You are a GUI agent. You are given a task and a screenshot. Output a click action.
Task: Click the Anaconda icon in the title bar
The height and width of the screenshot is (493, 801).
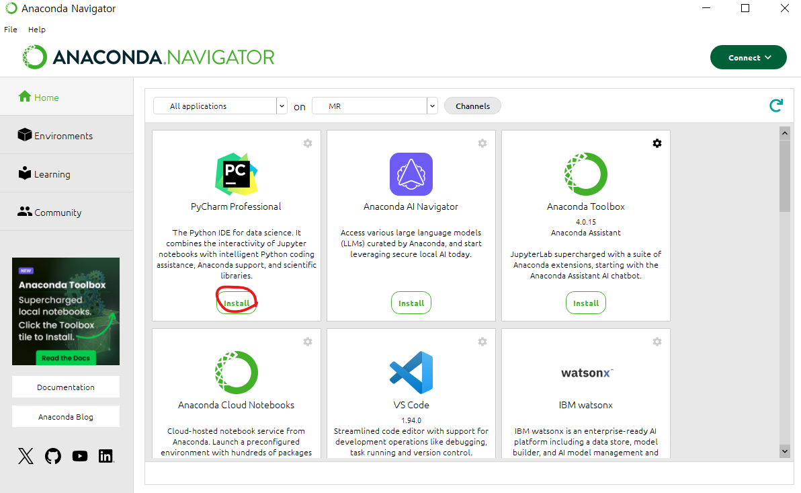(11, 8)
